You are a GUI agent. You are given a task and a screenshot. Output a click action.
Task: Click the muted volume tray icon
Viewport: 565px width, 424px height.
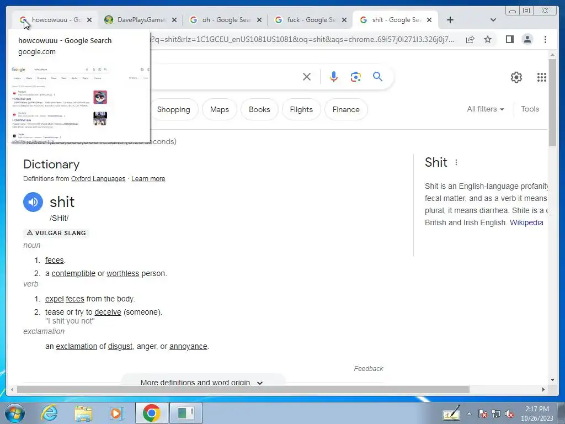pyautogui.click(x=509, y=414)
